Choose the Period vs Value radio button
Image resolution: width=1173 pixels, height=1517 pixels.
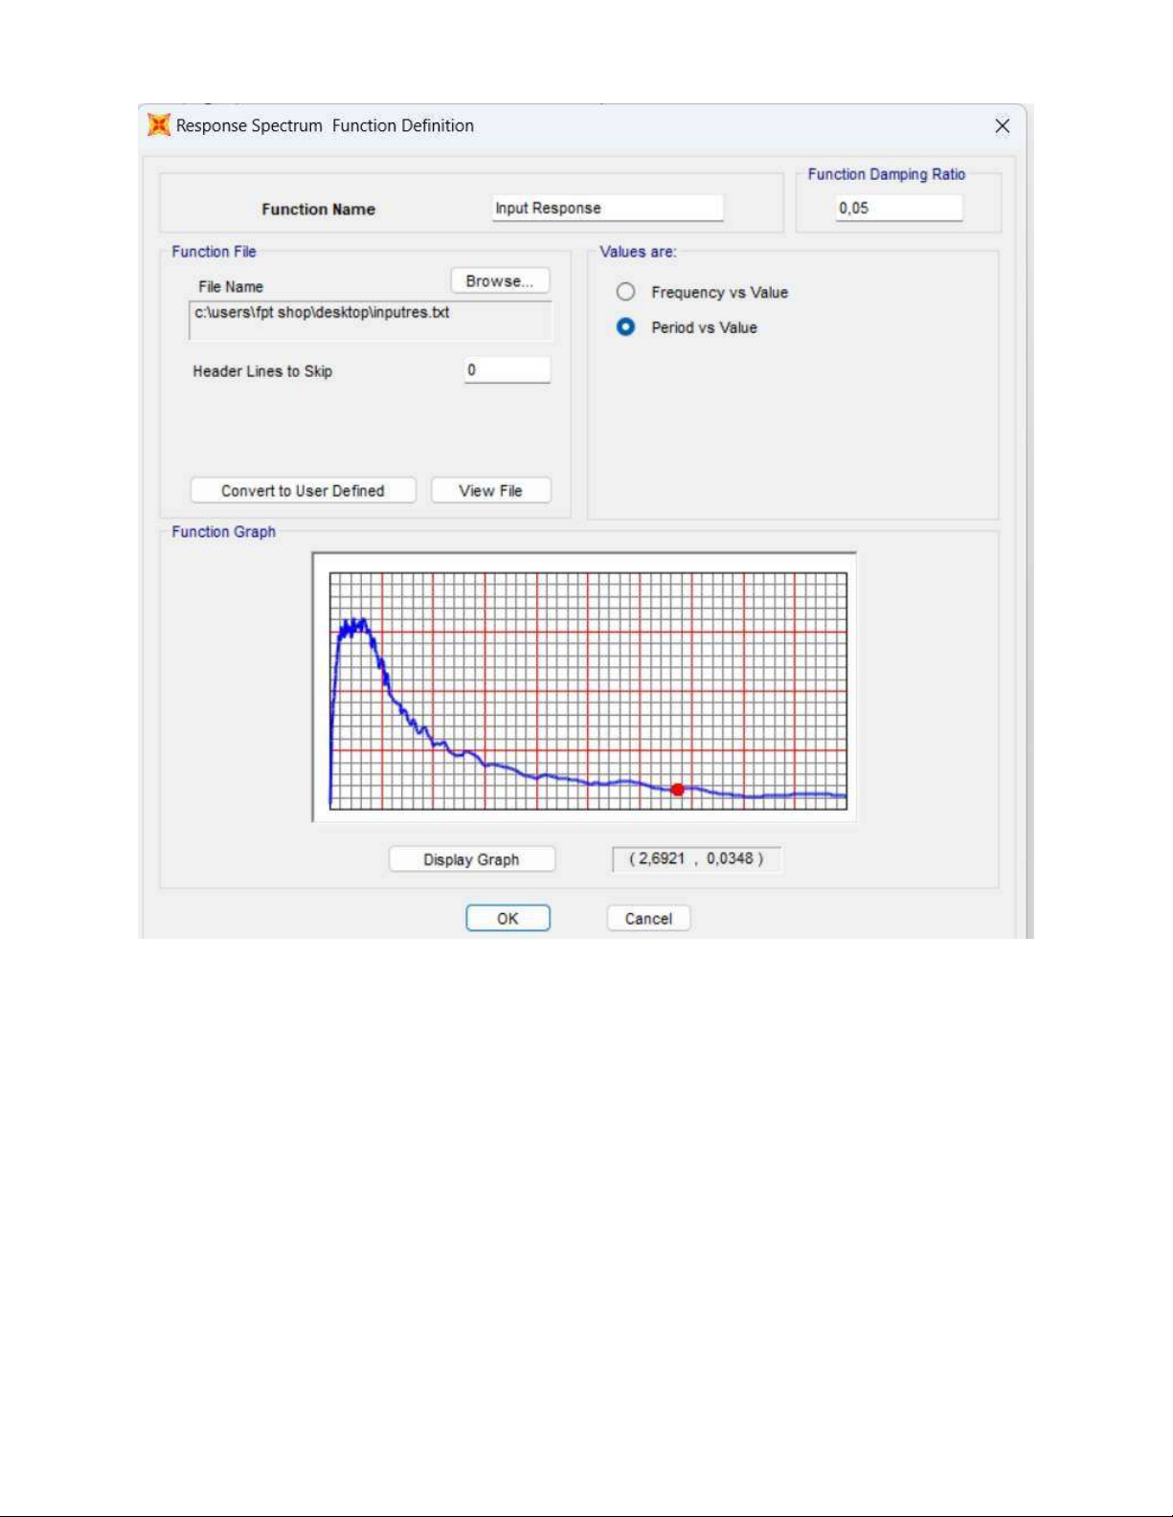click(626, 327)
